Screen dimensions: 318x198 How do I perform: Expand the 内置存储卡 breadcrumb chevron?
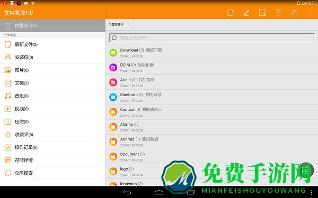[x=128, y=25]
